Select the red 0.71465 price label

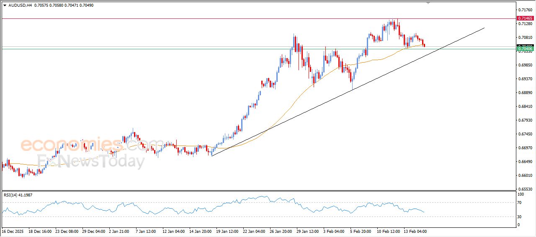point(525,18)
